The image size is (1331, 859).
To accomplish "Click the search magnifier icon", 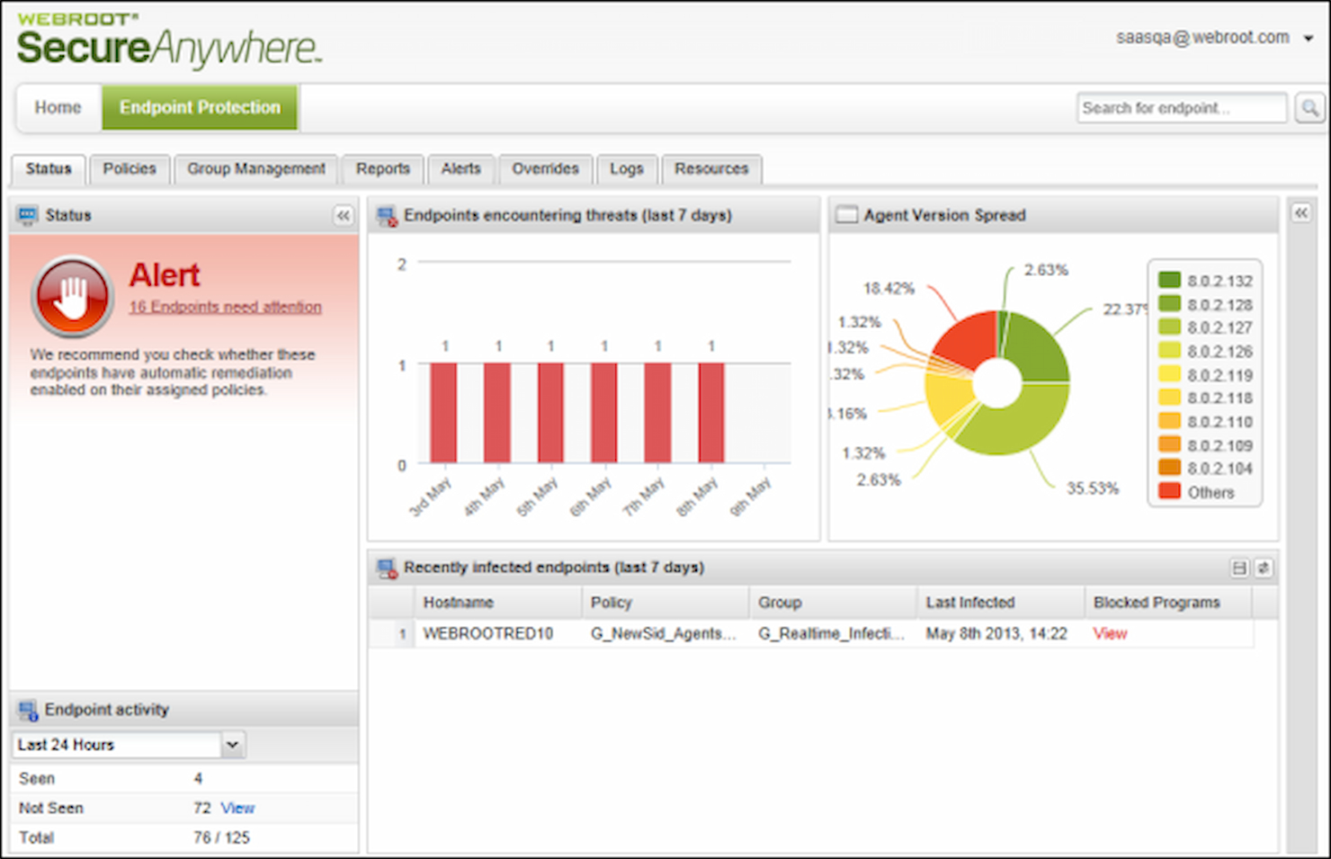I will click(x=1309, y=108).
